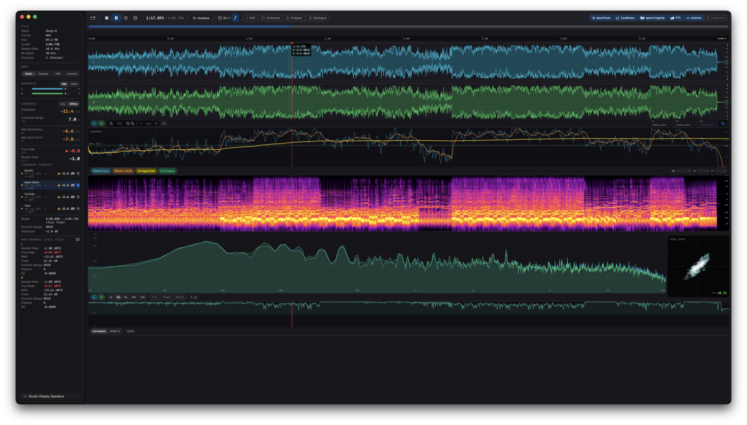
Task: Increase amplitude with the plus icon
Action: 156,123
